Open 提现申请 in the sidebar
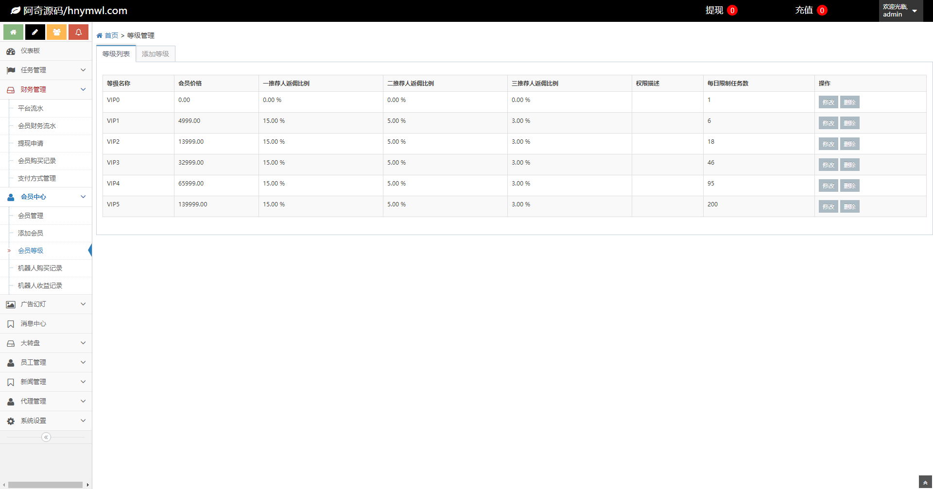Viewport: 933px width, 489px height. (31, 143)
